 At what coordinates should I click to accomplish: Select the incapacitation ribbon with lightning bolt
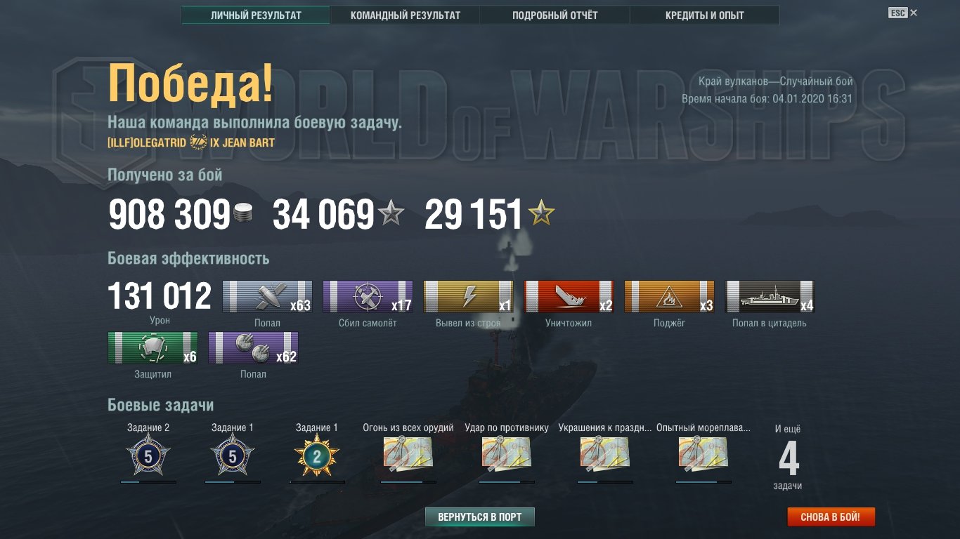tap(468, 296)
